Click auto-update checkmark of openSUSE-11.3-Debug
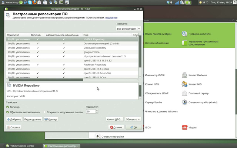Viewport: 237px width, 148px height. [x=64, y=69]
